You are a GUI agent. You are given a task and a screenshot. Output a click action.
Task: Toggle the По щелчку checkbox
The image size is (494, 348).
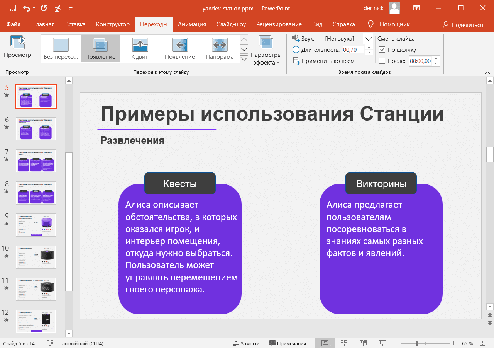click(x=382, y=49)
